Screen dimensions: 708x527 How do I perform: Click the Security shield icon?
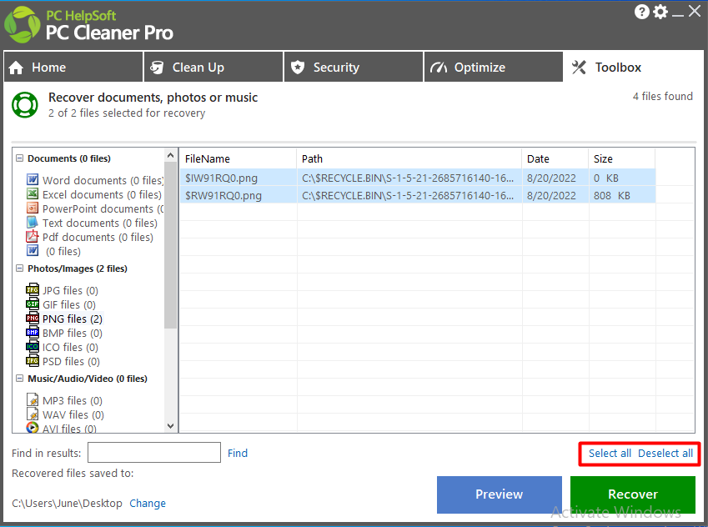298,68
